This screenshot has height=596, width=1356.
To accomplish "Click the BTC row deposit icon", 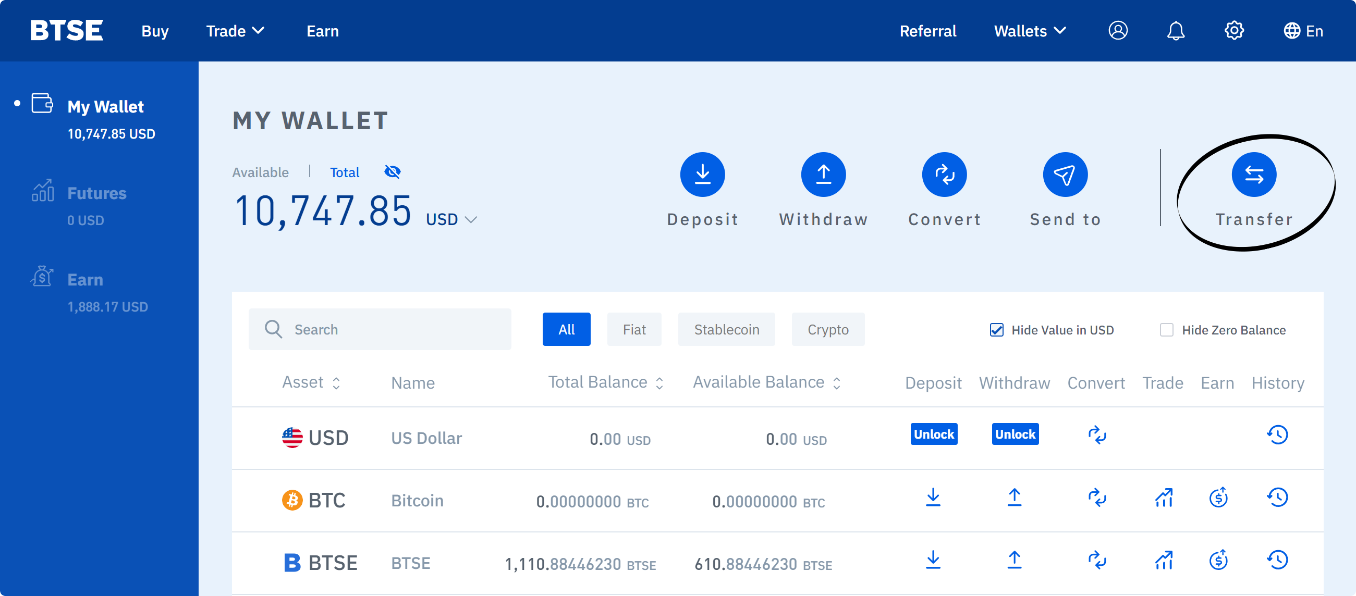I will pos(933,497).
